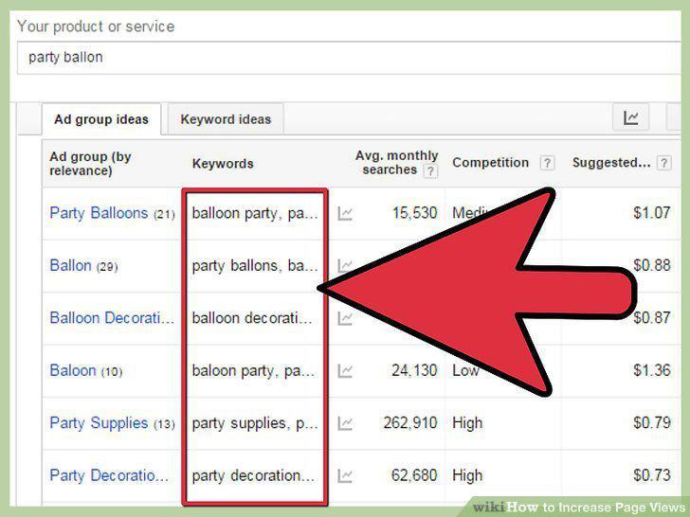Screen dimensions: 690x517
Task: Switch to the Keyword ideas tab
Action: click(226, 119)
